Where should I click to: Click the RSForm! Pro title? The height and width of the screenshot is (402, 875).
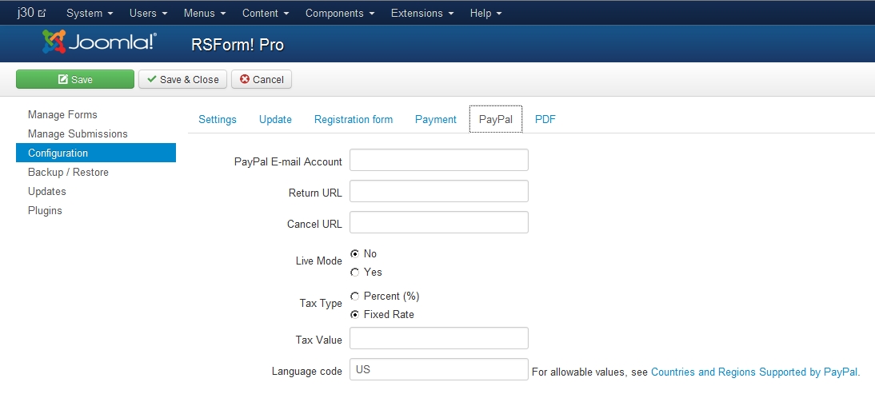coord(238,45)
